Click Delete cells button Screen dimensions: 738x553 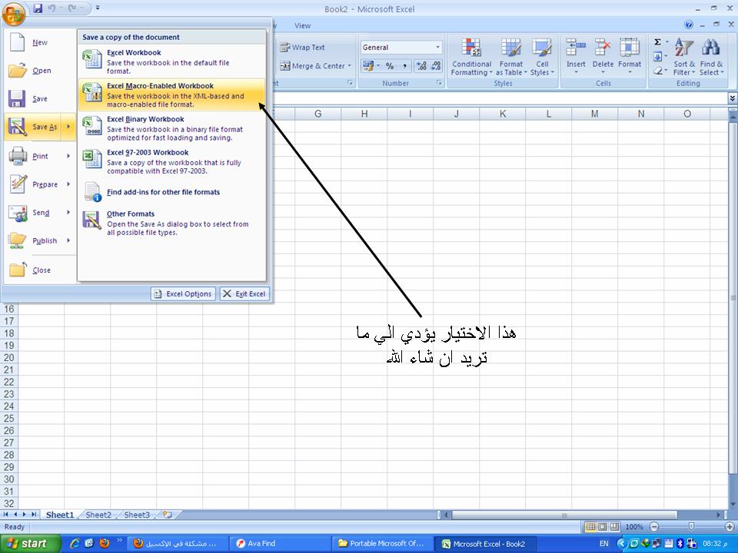tap(603, 58)
